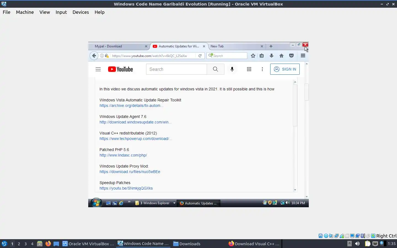Launch Internet Explorer from quick launch
Screen dimensions: 397x248
pos(121,203)
